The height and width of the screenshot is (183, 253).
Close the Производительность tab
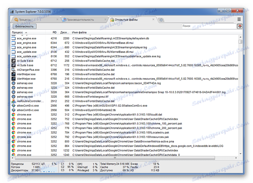105,20
